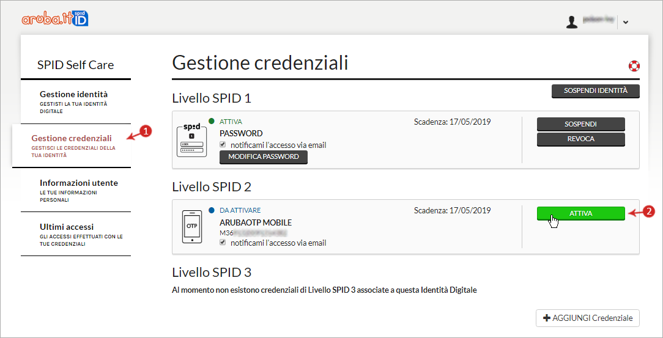Click AGGIUNGI Credenziale button
The width and height of the screenshot is (663, 338).
coord(587,318)
